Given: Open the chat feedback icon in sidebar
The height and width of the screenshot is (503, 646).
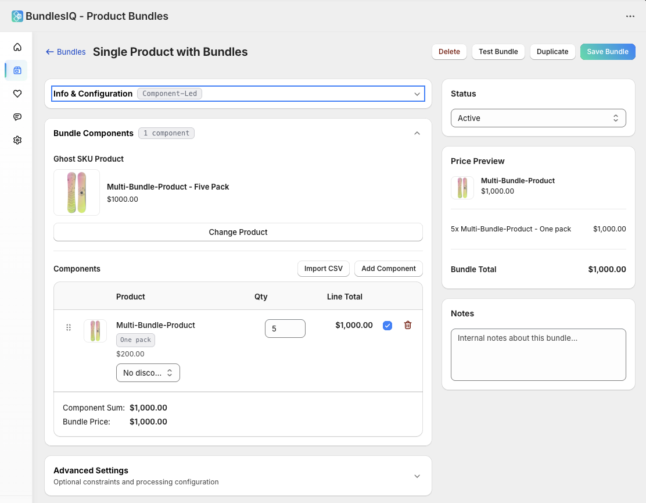Looking at the screenshot, I should coord(17,116).
